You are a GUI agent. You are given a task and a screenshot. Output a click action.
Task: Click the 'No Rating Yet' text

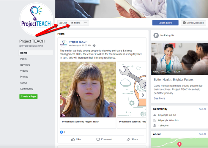tap(167, 35)
